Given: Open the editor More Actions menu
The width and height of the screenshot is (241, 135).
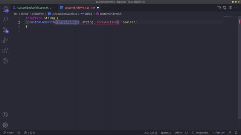Looking at the screenshot, I should (x=236, y=7).
